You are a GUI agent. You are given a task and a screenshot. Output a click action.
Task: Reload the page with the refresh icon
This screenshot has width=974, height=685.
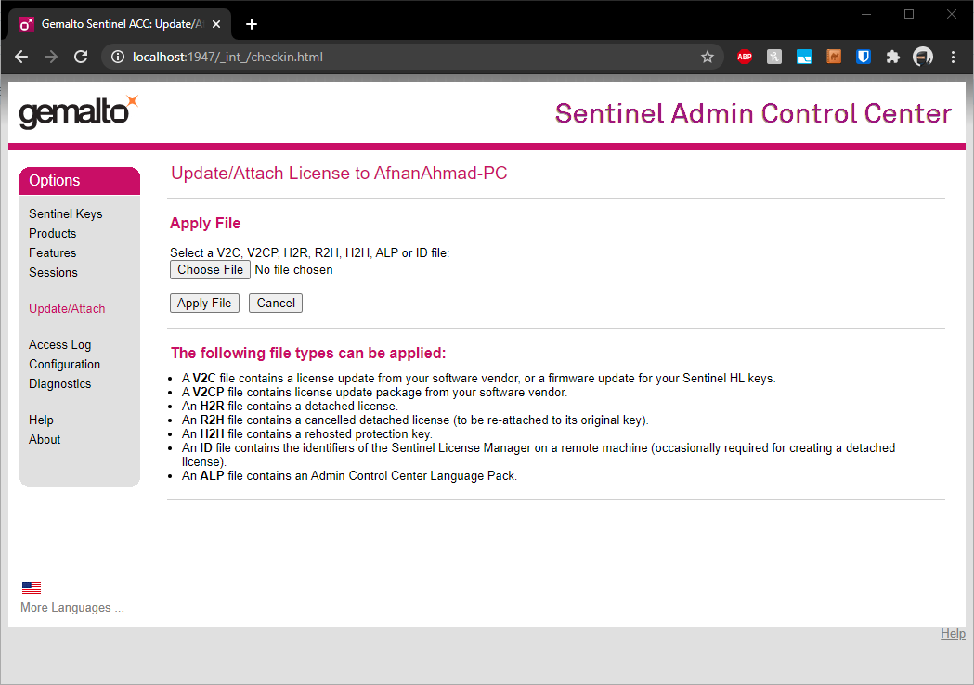click(x=81, y=57)
